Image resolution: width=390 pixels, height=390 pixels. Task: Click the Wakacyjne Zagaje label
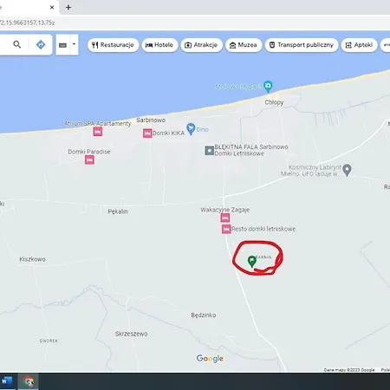pos(225,210)
